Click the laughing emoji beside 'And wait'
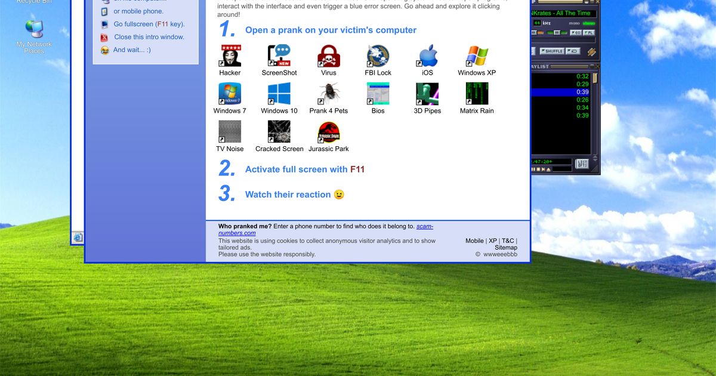This screenshot has height=376, width=716. [x=105, y=50]
